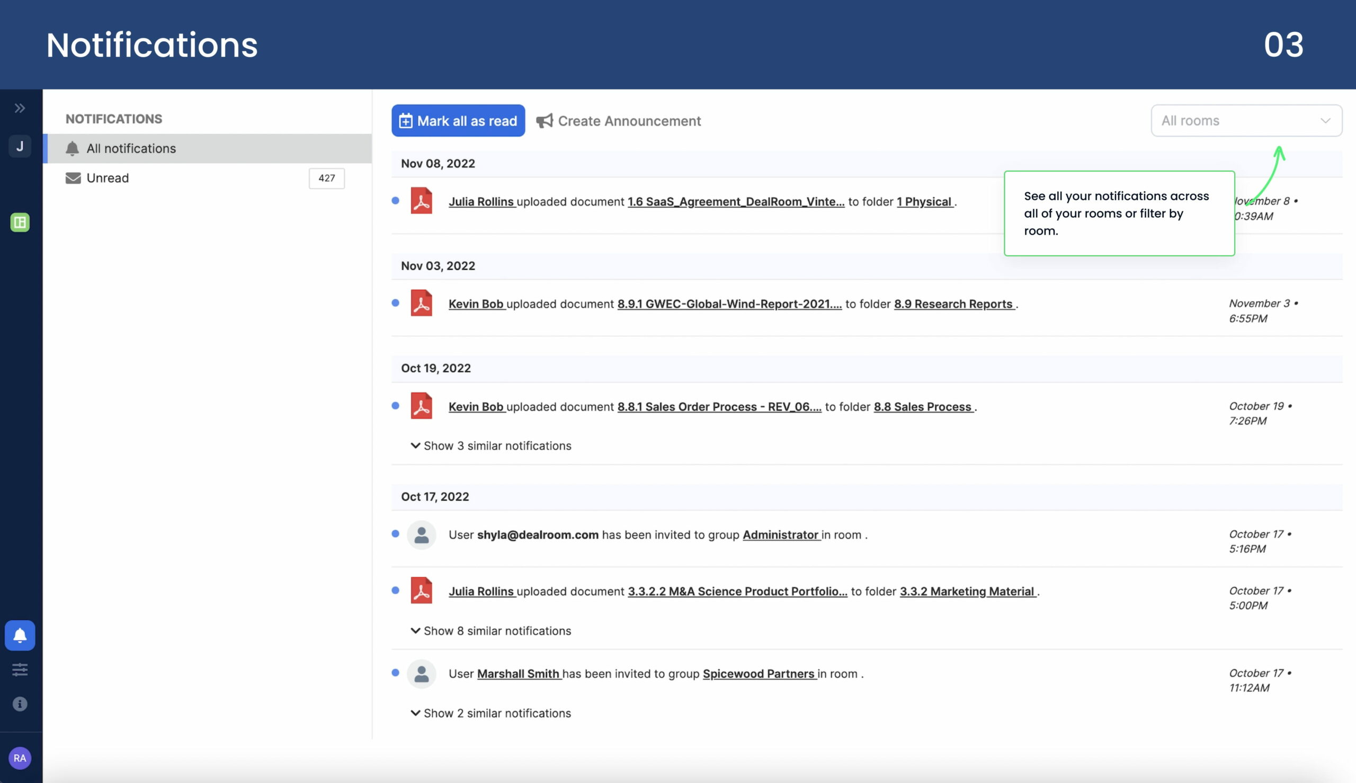1356x783 pixels.
Task: Click the 427 unread count badge
Action: click(x=326, y=178)
